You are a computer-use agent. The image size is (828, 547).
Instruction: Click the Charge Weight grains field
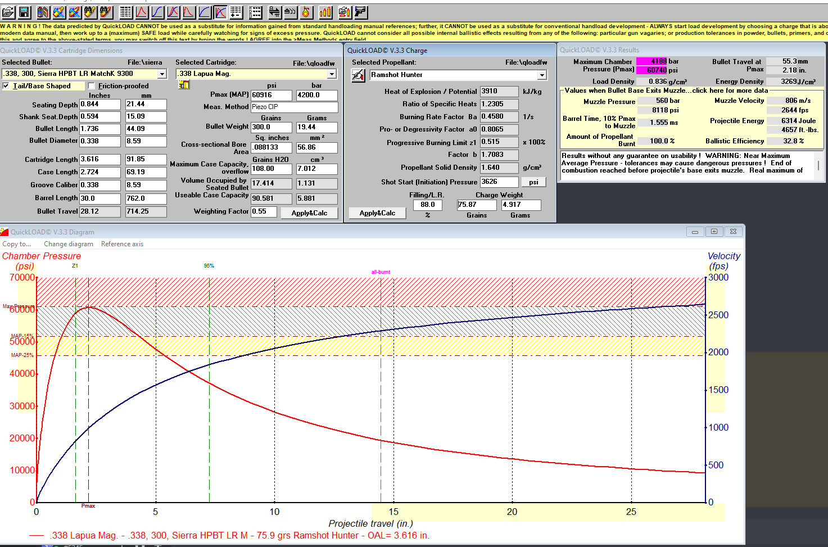click(477, 205)
